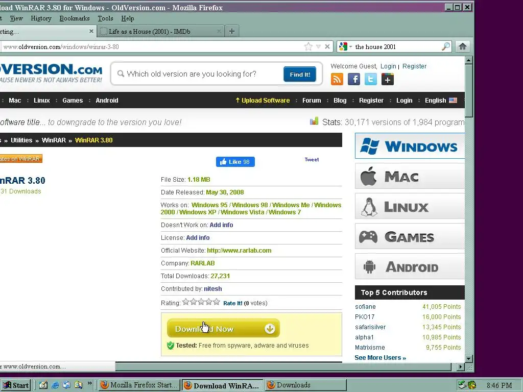Click the RARLAB company link

202,263
